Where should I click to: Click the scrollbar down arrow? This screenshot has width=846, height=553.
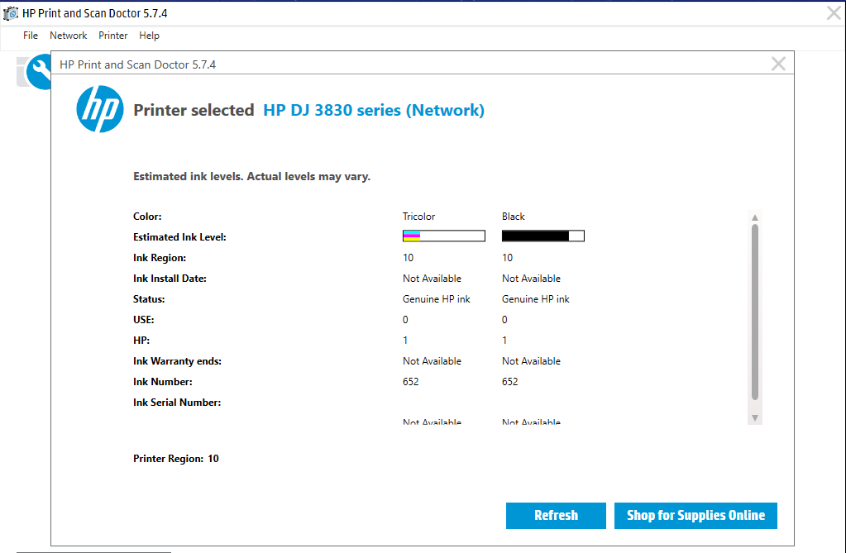click(x=754, y=417)
